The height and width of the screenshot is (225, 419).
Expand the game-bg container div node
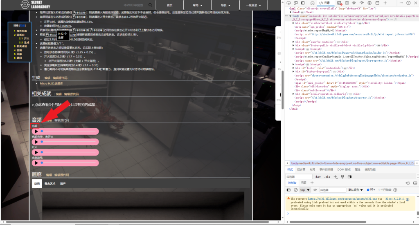pyautogui.click(x=293, y=42)
